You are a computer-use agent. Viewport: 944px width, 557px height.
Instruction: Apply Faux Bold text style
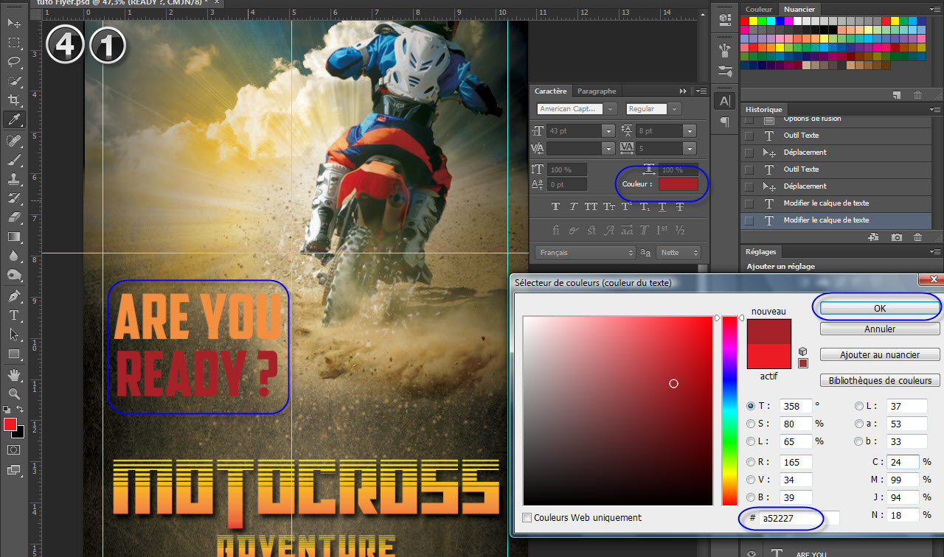(555, 207)
